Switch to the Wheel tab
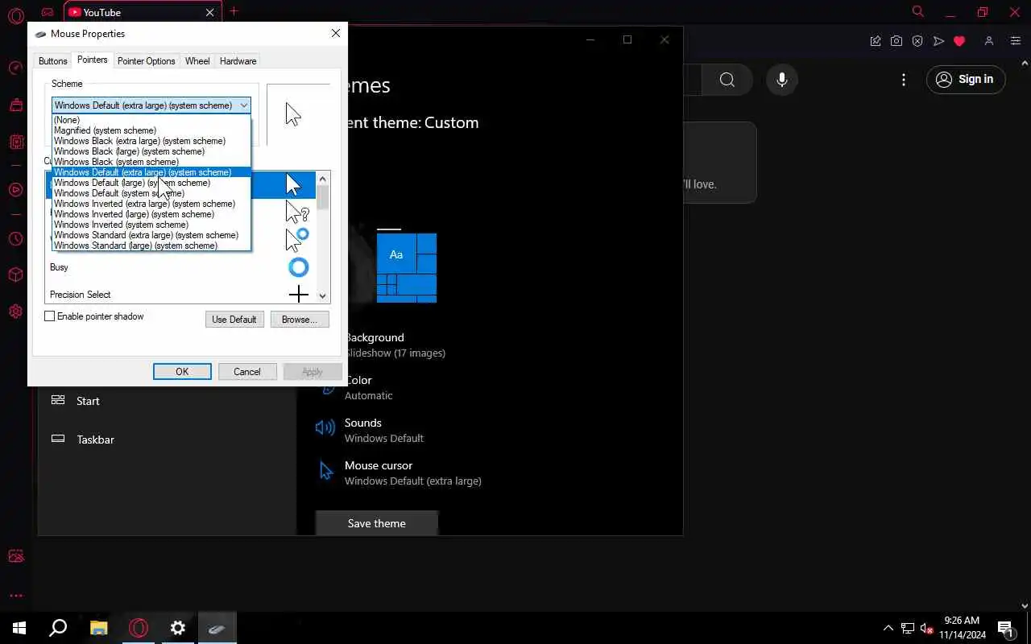Screen dimensions: 1031x644 coord(197,61)
